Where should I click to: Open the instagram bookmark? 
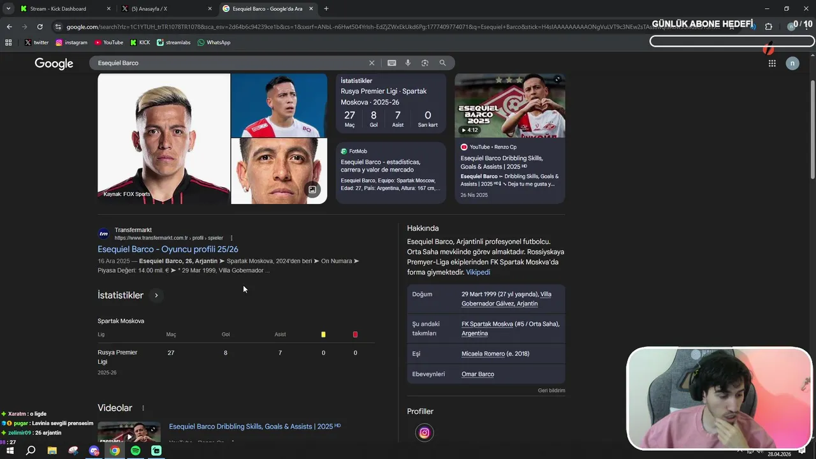[71, 43]
